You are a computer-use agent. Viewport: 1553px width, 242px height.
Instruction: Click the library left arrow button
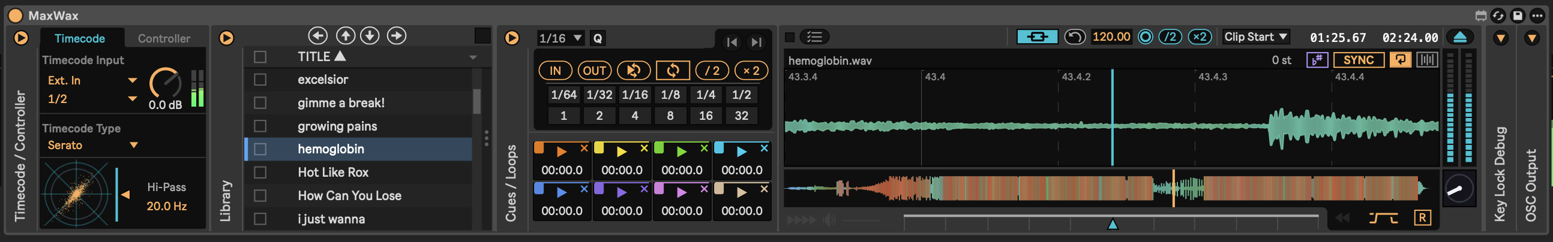(x=317, y=35)
